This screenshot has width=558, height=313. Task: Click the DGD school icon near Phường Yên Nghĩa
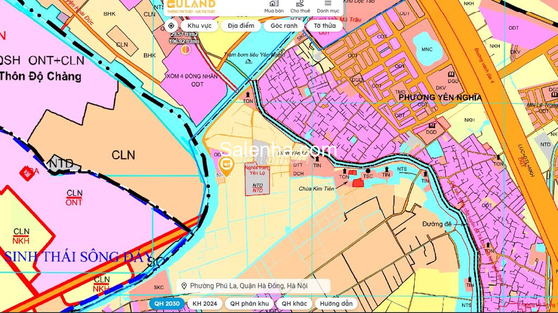click(431, 125)
